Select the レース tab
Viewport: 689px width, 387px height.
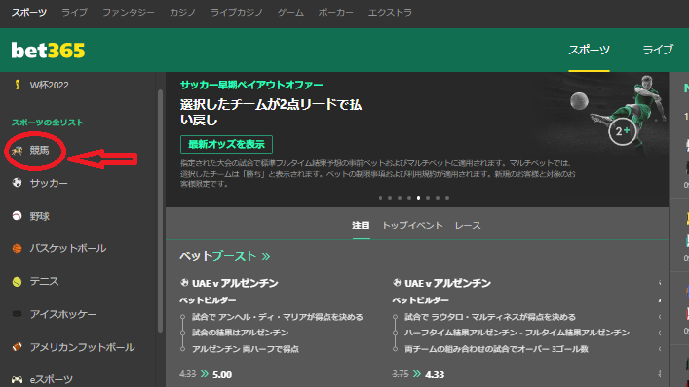(468, 226)
